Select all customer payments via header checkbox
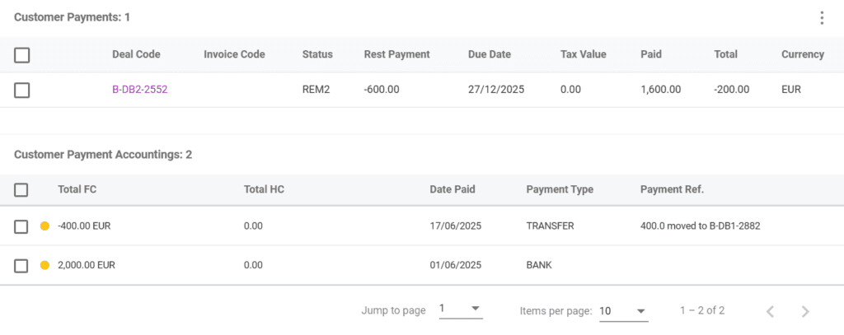 [x=22, y=55]
